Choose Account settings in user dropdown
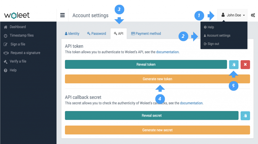The width and height of the screenshot is (258, 144). 217,35
